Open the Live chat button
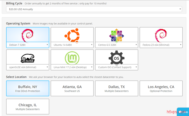Viewport: 189px width, 116px height. pos(183,112)
